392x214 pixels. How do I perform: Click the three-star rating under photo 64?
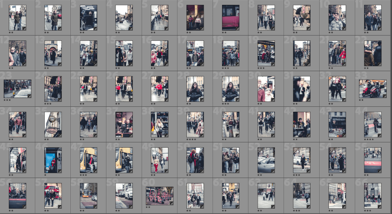296,211
